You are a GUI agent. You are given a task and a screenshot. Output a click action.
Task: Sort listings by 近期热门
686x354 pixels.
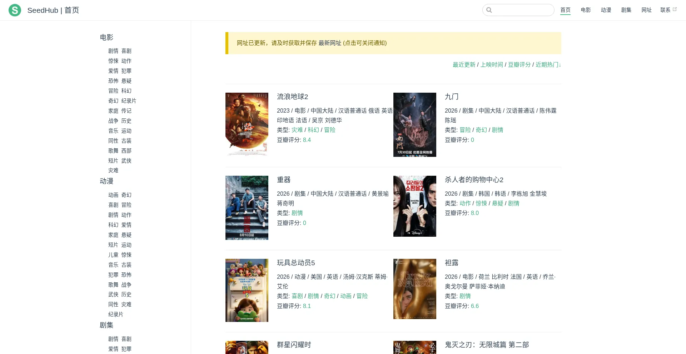[x=548, y=65]
